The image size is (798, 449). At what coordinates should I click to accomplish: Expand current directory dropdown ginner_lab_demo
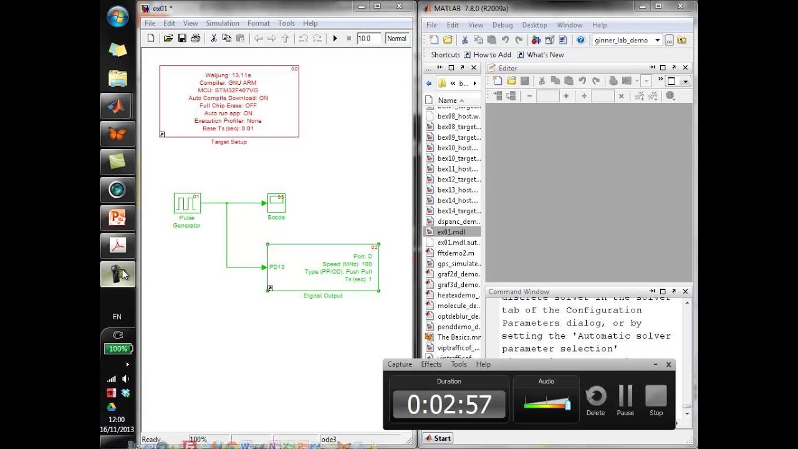(x=657, y=41)
